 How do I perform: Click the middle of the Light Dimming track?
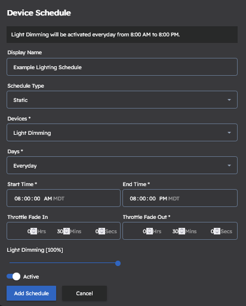pyautogui.click(x=63, y=263)
